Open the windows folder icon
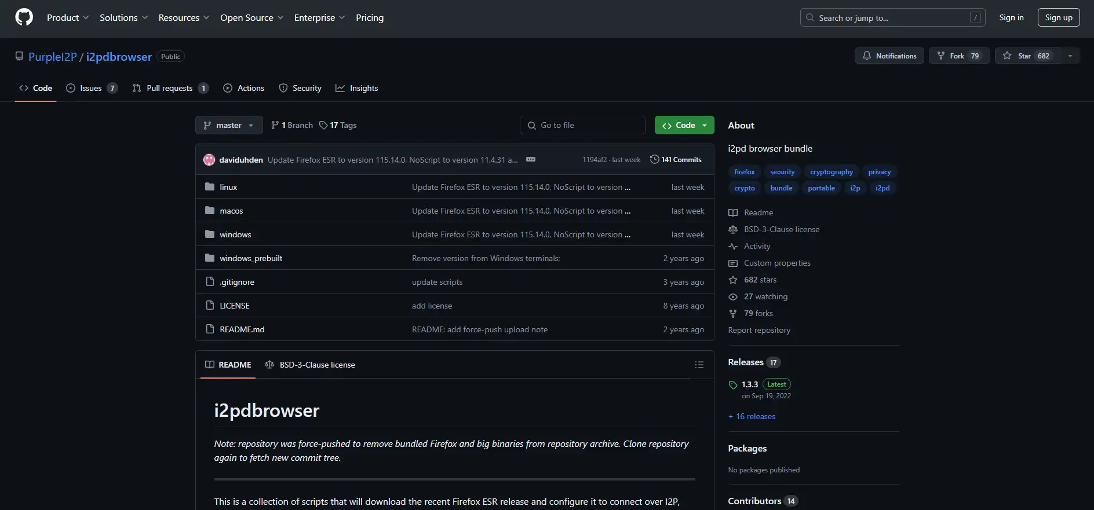This screenshot has width=1094, height=510. coord(210,234)
